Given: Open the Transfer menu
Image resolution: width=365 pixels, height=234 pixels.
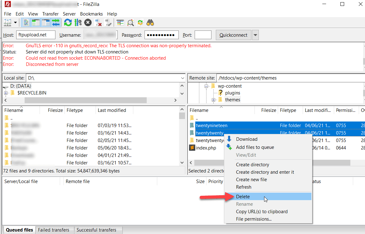Looking at the screenshot, I should click(50, 14).
